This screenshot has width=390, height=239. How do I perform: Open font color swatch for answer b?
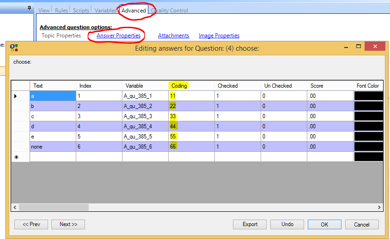click(368, 106)
